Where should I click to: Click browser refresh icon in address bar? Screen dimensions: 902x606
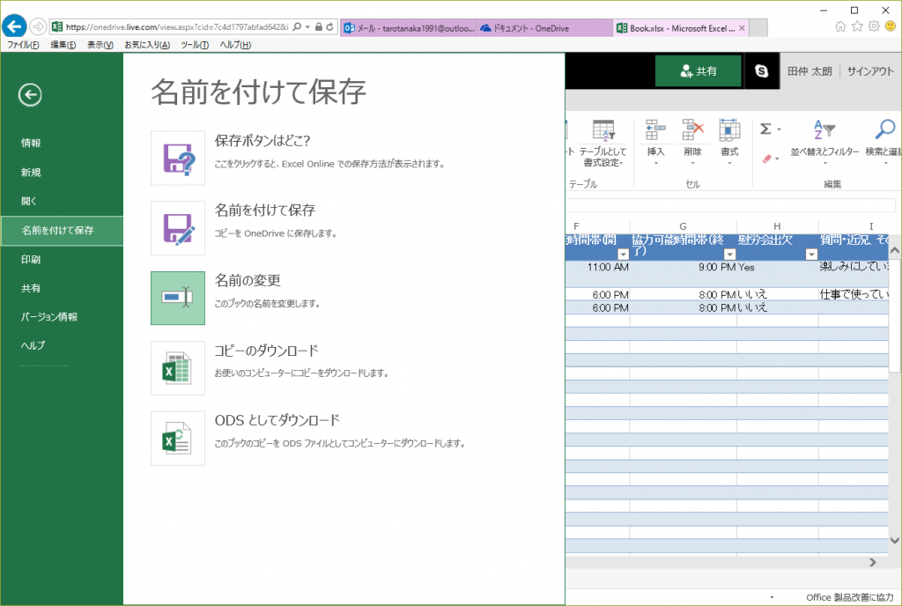[x=329, y=27]
